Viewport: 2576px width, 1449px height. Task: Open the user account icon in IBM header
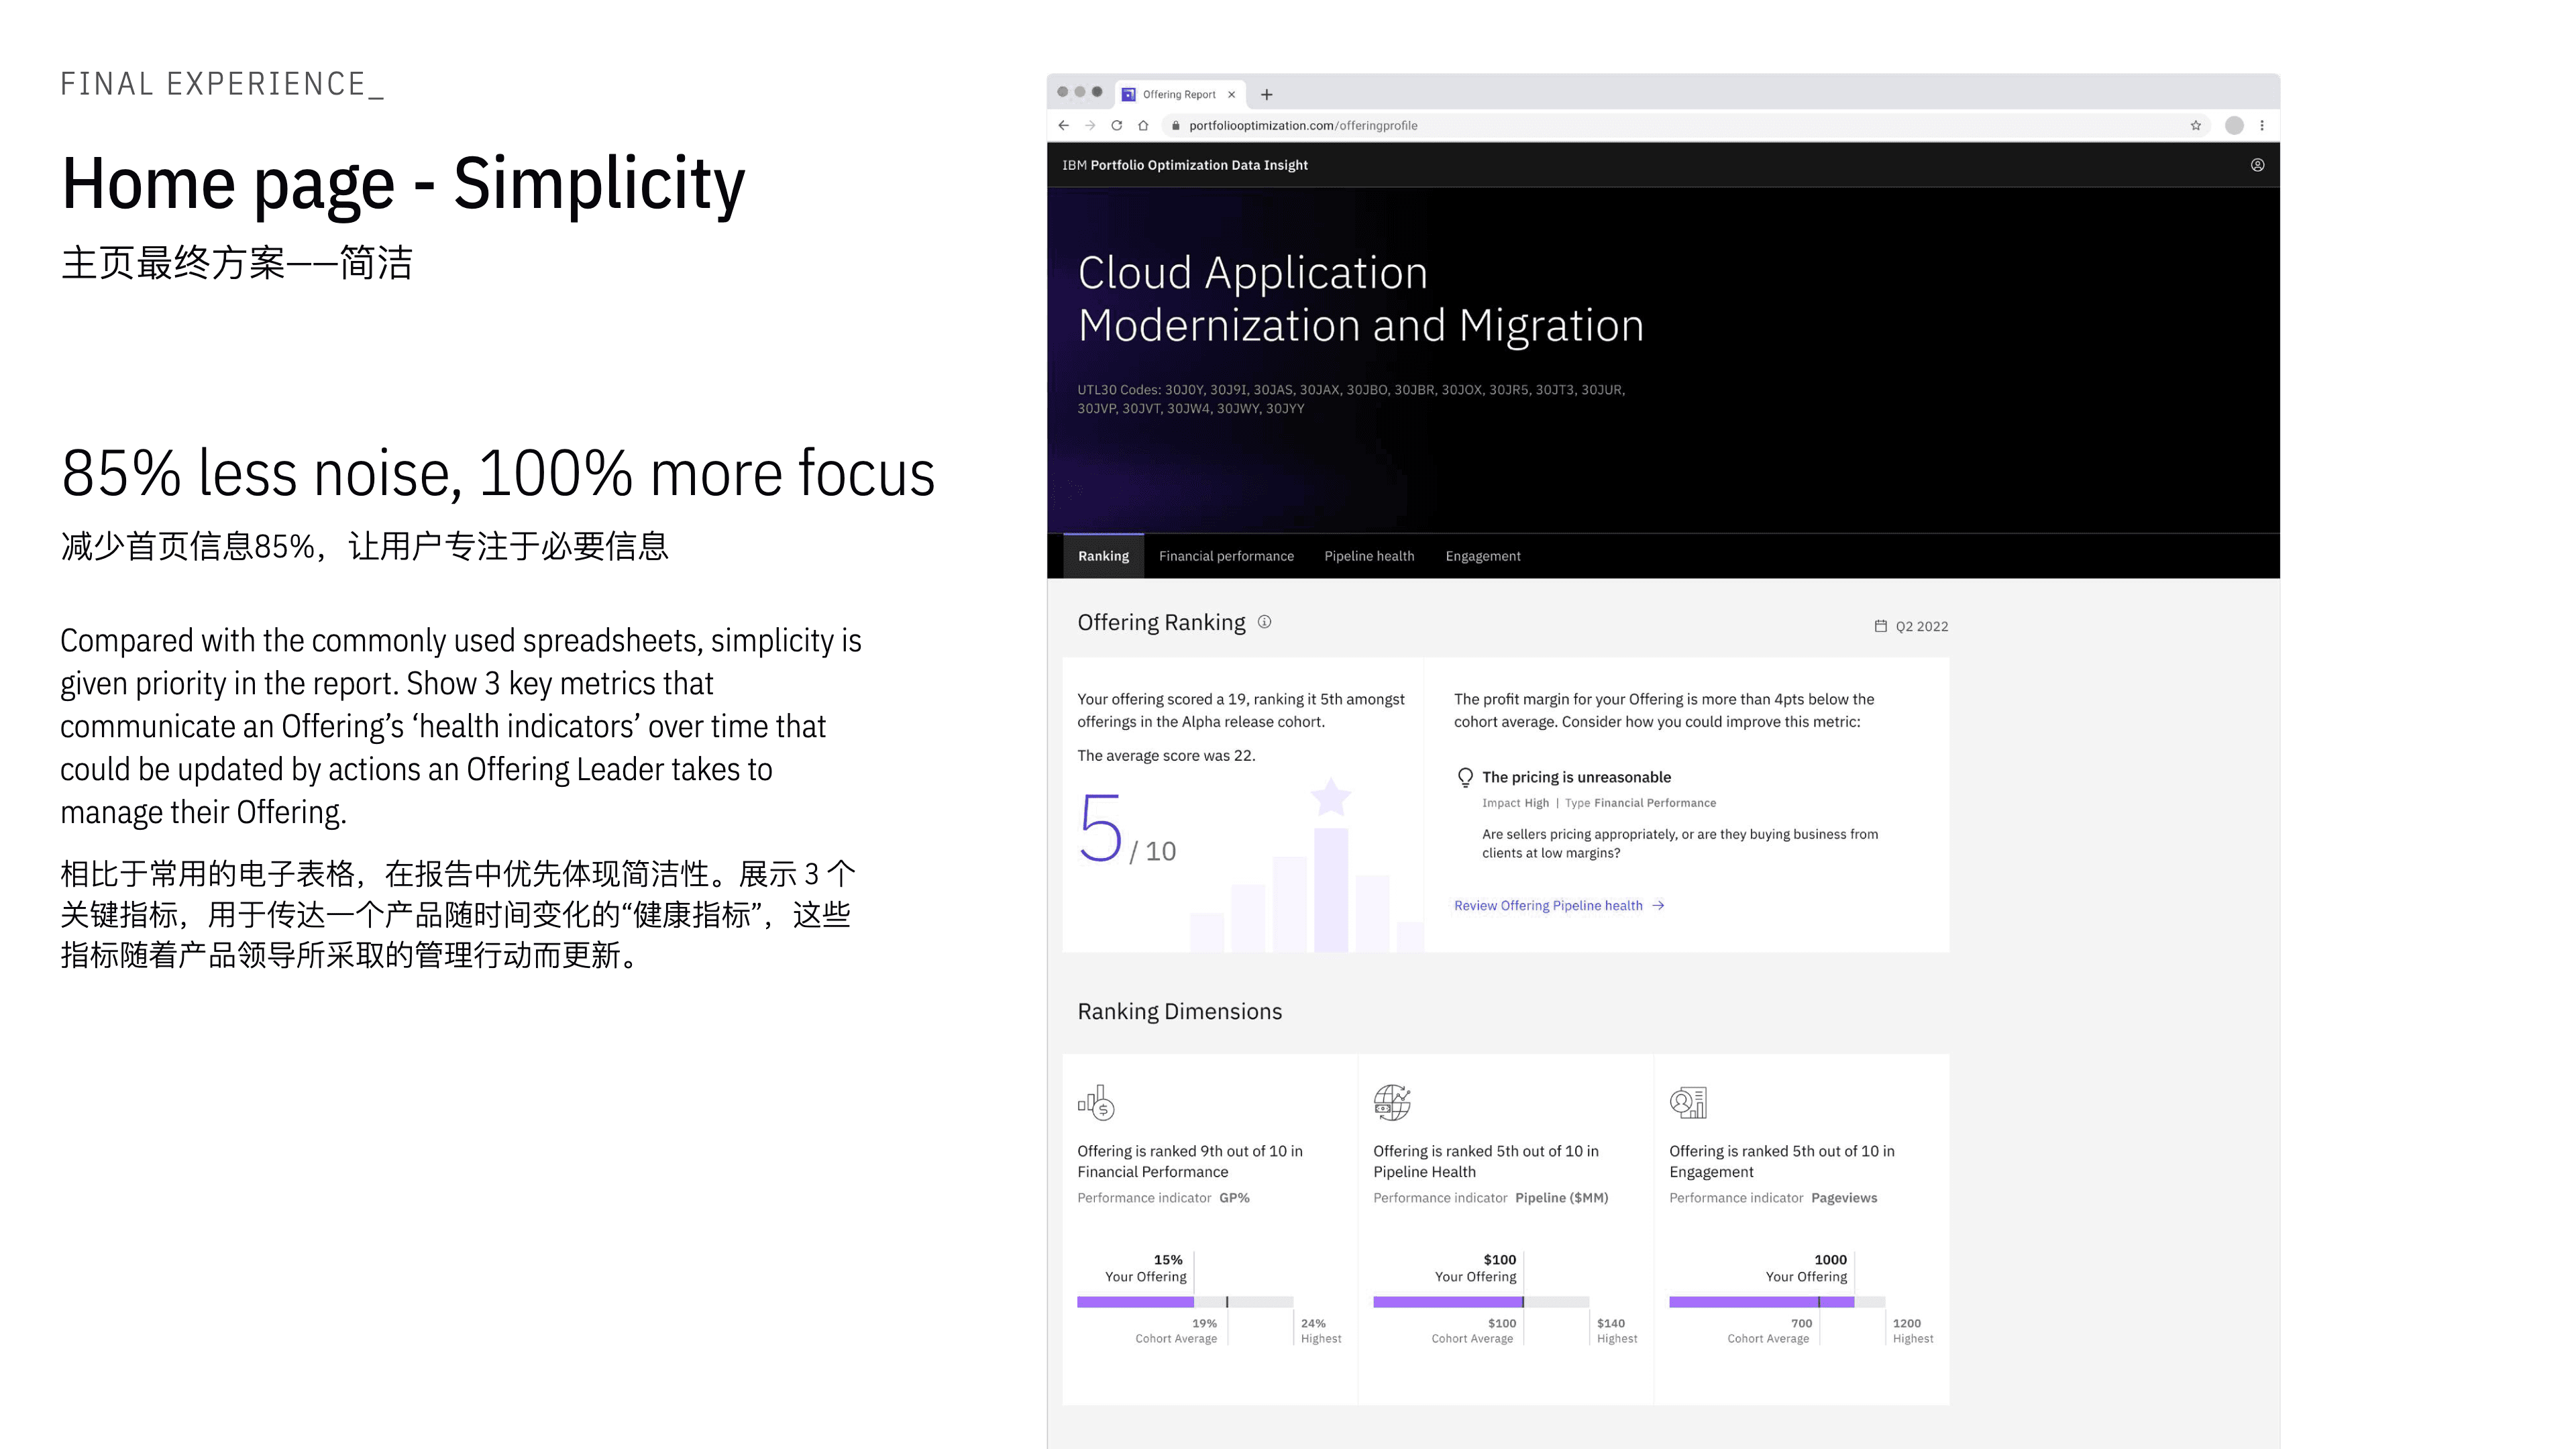click(x=2257, y=165)
